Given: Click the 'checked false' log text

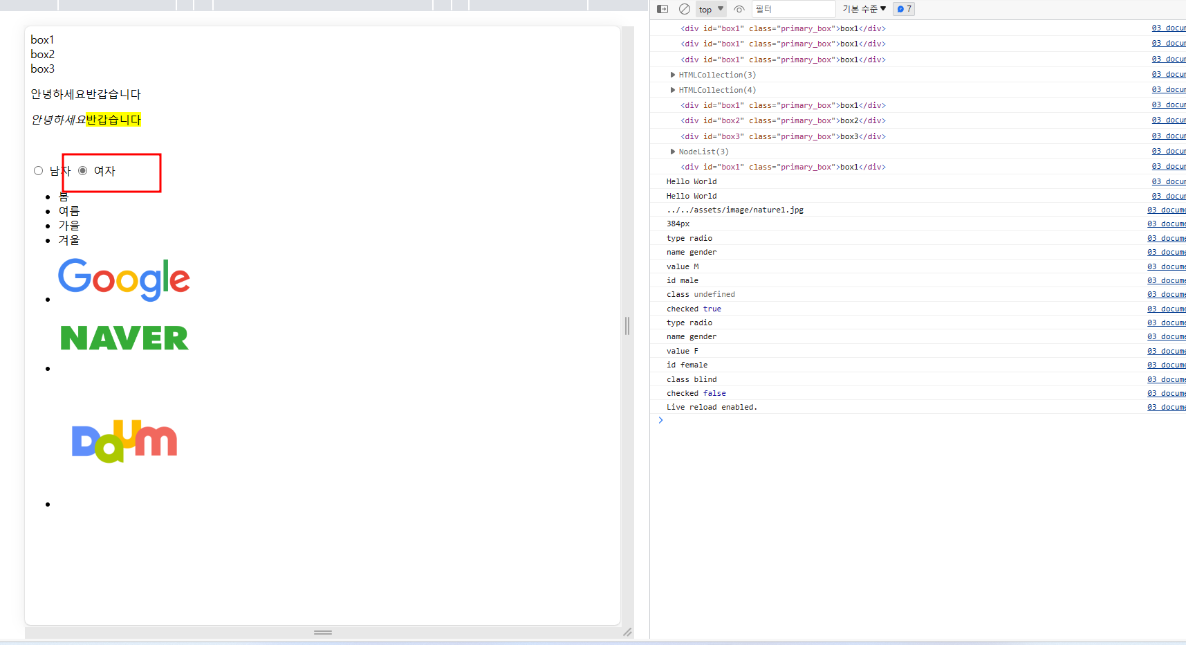Looking at the screenshot, I should [x=696, y=393].
